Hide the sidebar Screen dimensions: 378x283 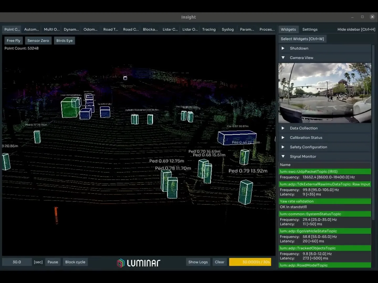(356, 29)
